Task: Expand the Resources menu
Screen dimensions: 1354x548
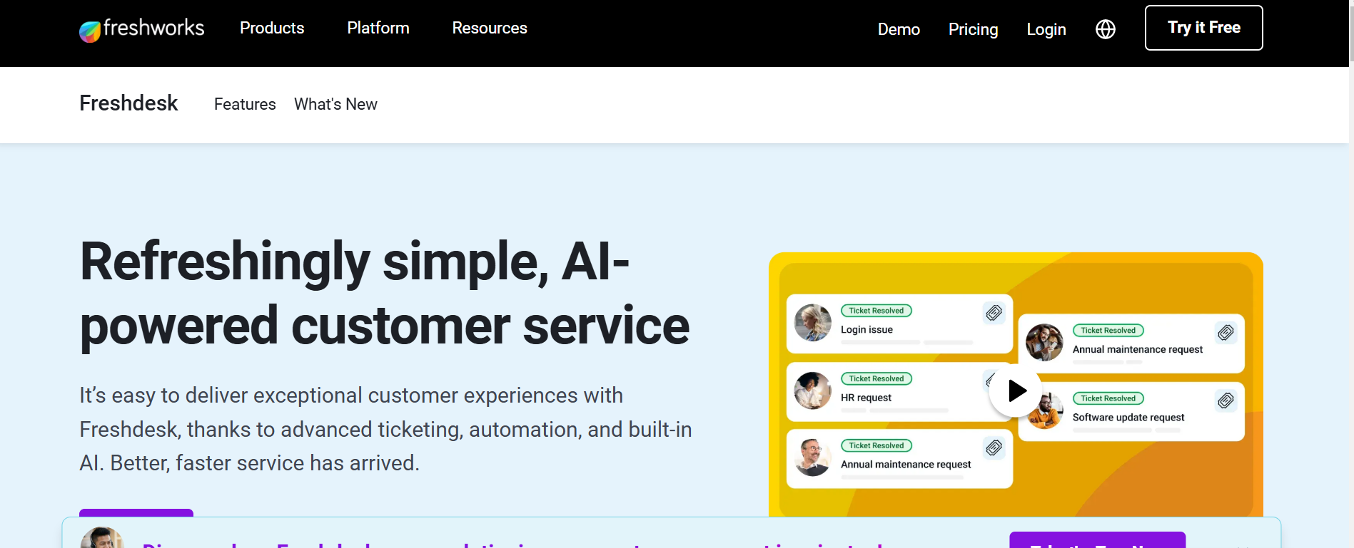Action: (490, 29)
